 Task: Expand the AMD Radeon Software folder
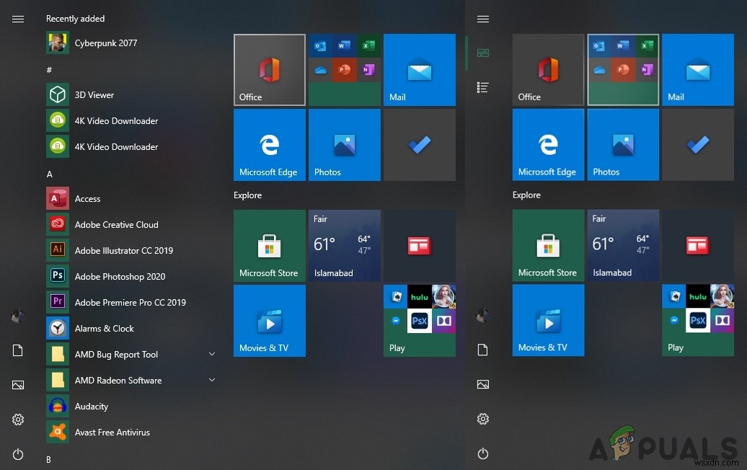tap(212, 380)
